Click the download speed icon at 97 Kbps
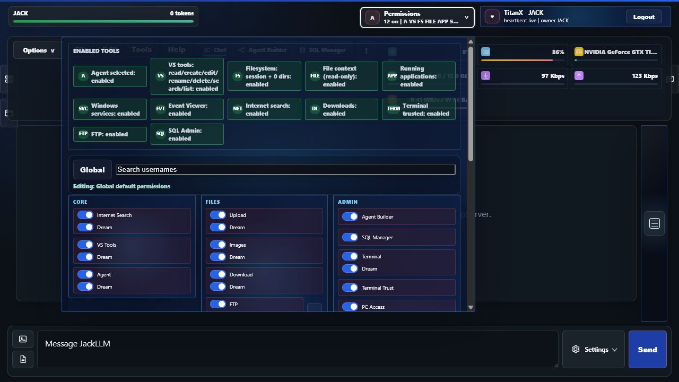Image resolution: width=679 pixels, height=382 pixels. pos(486,76)
